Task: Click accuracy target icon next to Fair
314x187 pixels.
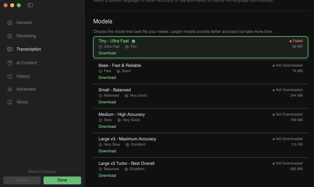Action: [x=127, y=47]
